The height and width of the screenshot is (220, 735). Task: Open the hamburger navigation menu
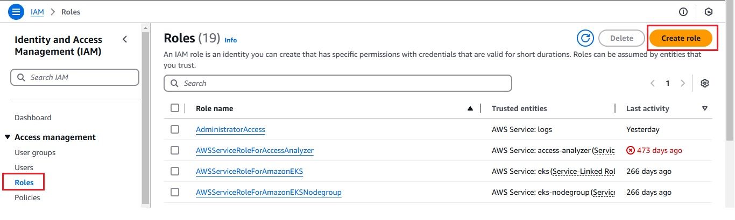pos(16,11)
